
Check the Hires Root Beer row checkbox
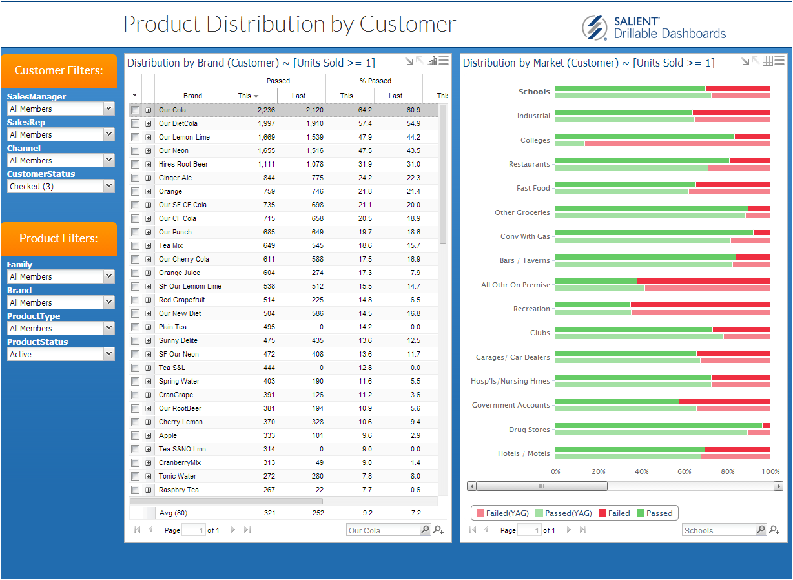[x=135, y=164]
